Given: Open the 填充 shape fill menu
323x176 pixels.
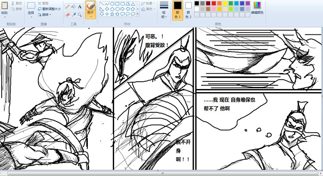Looking at the screenshot, I should click(146, 9).
